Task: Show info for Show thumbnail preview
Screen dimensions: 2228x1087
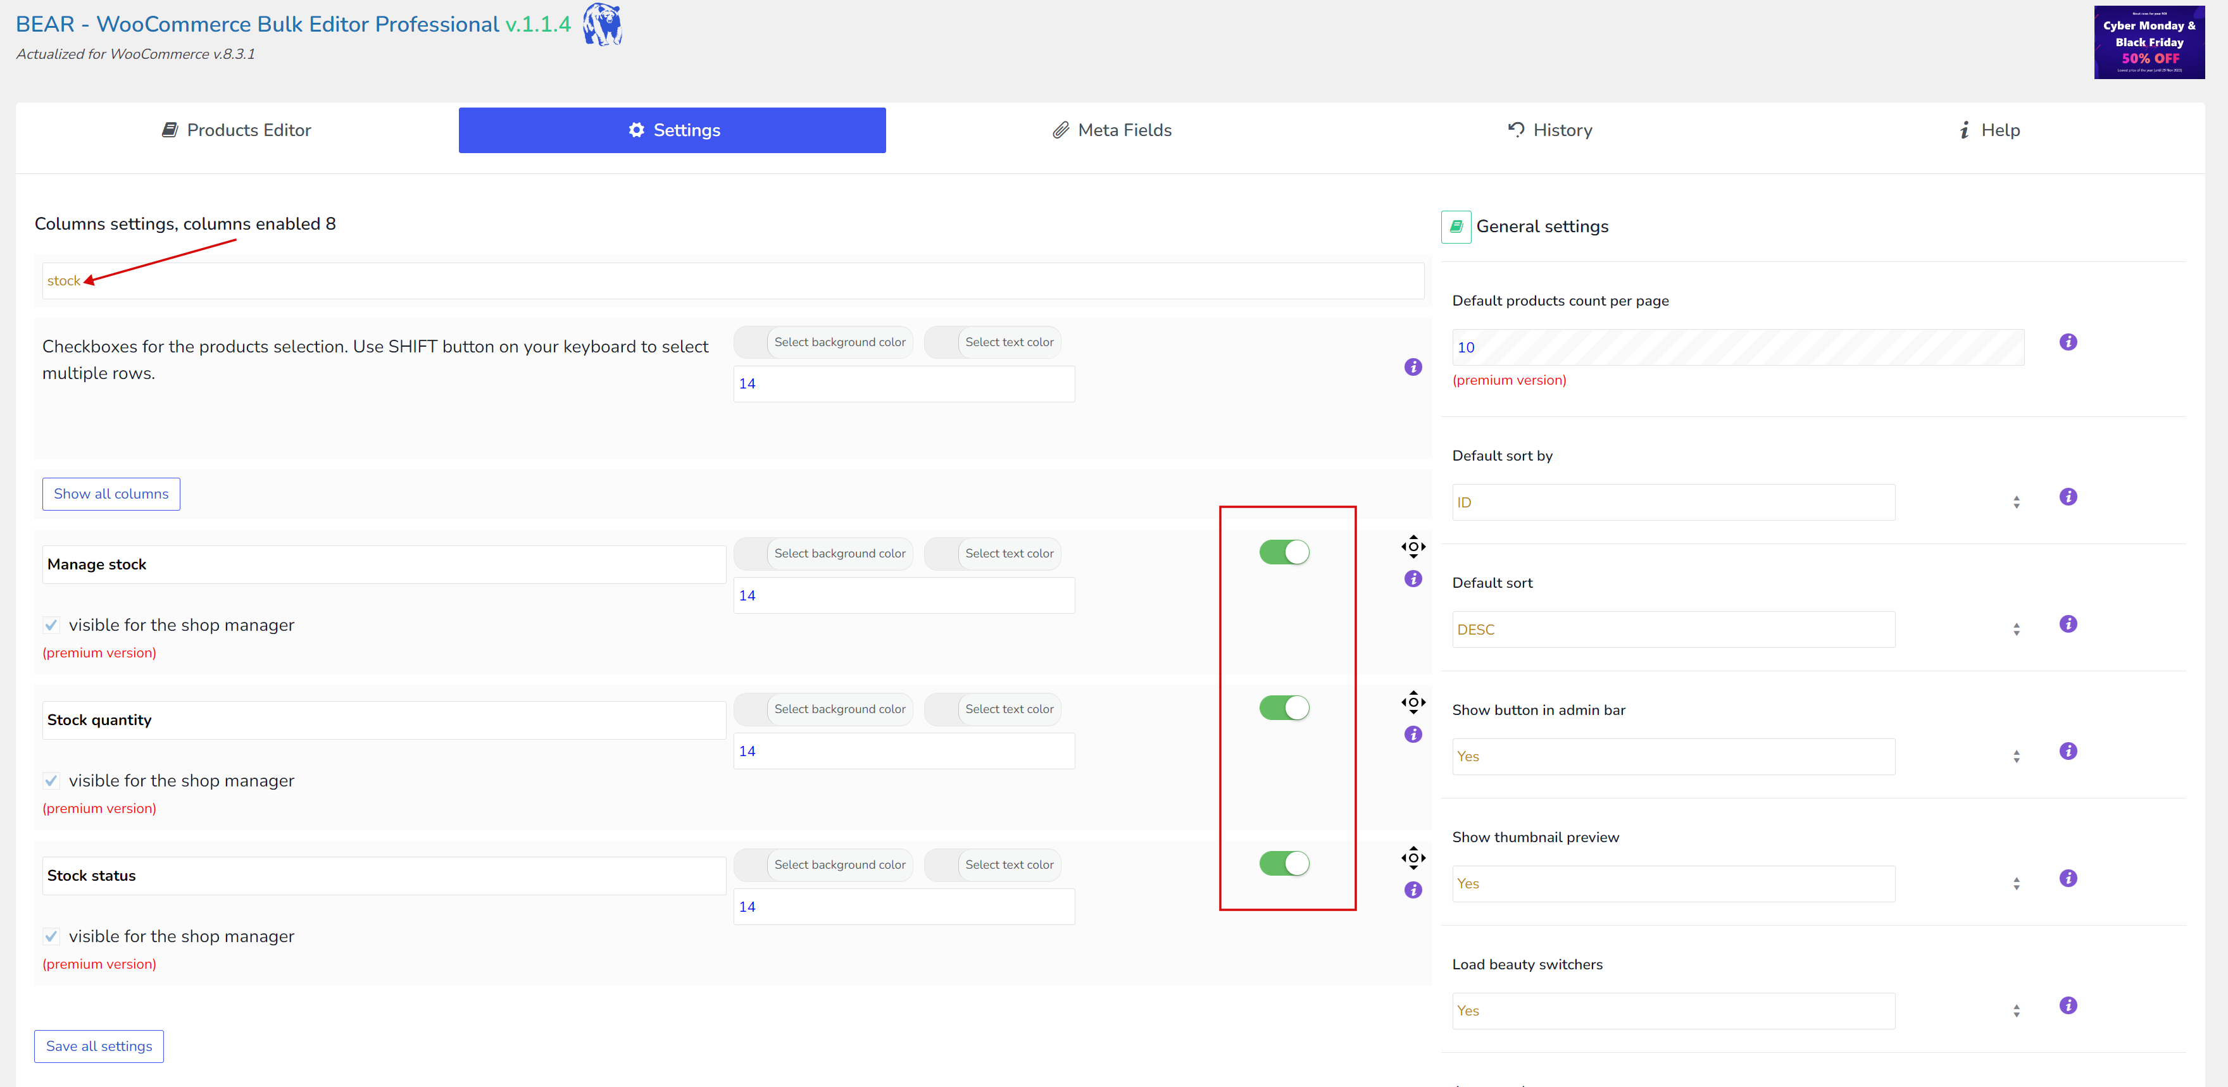Action: [2068, 878]
